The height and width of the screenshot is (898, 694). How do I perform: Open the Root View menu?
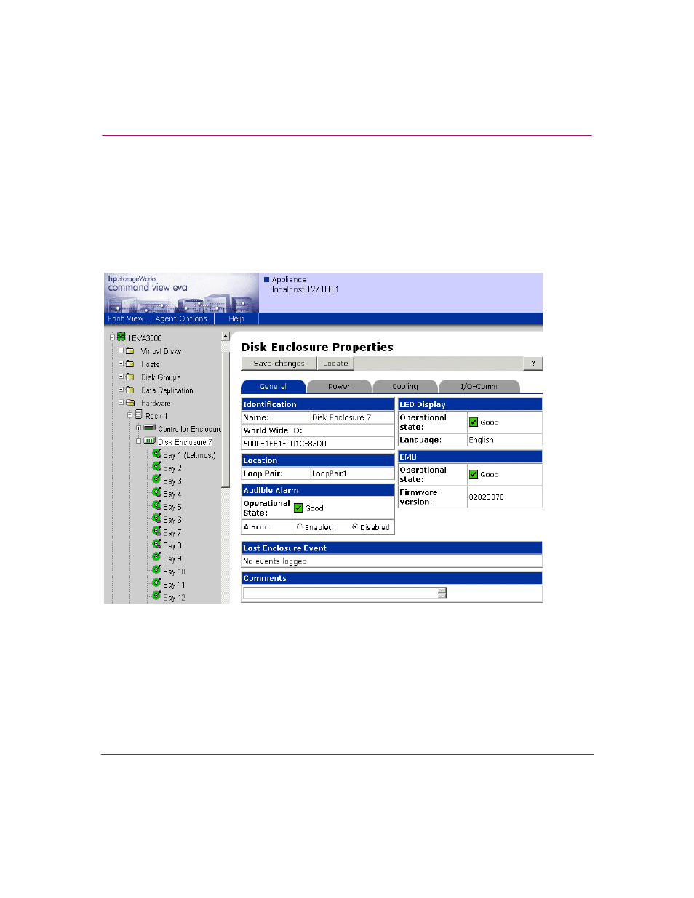pyautogui.click(x=126, y=318)
